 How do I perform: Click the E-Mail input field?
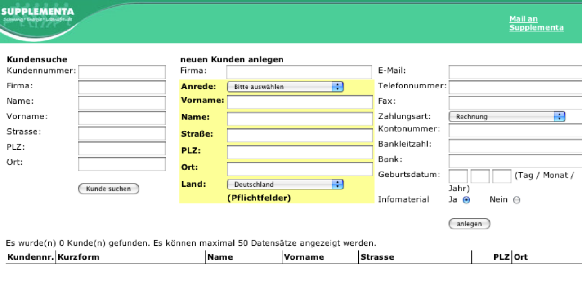click(x=515, y=72)
